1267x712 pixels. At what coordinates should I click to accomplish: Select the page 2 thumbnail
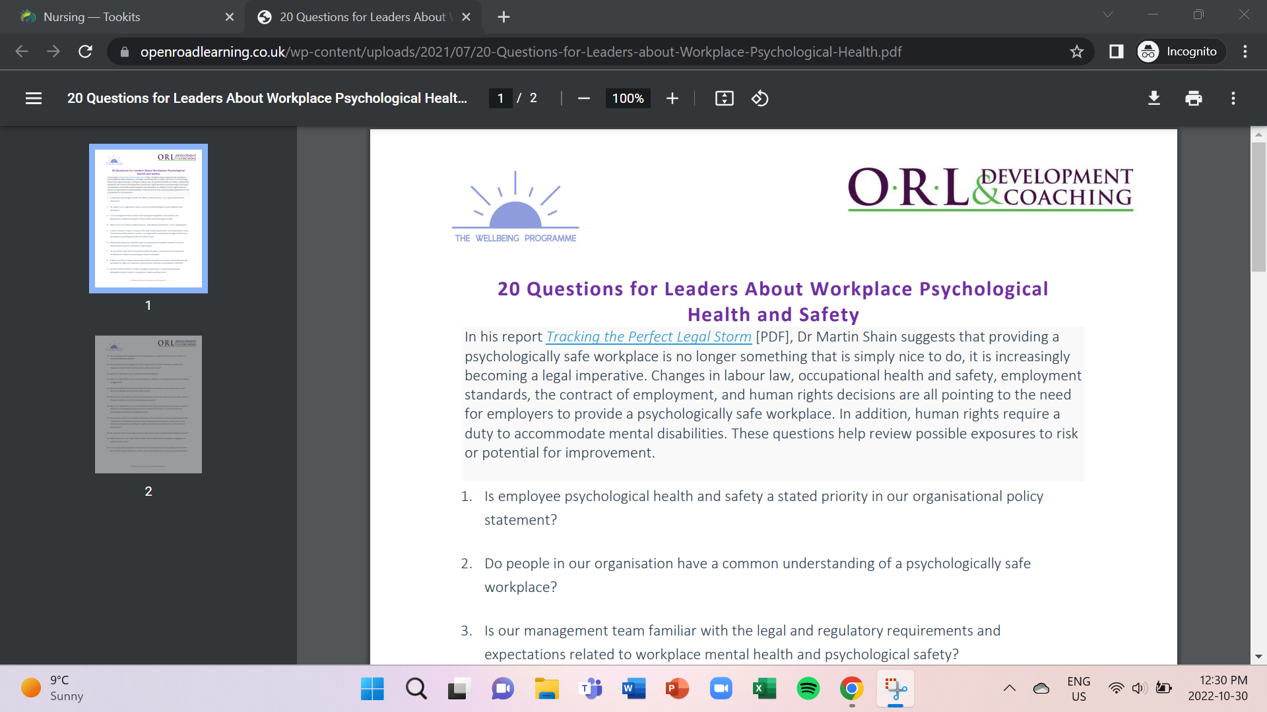tap(148, 404)
